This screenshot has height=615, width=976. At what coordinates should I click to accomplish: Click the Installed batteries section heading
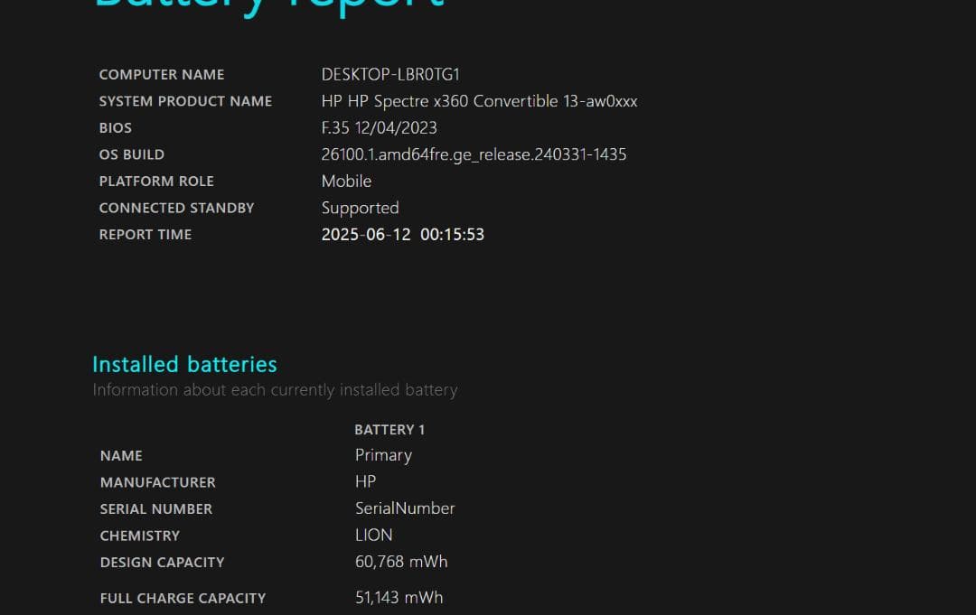184,364
